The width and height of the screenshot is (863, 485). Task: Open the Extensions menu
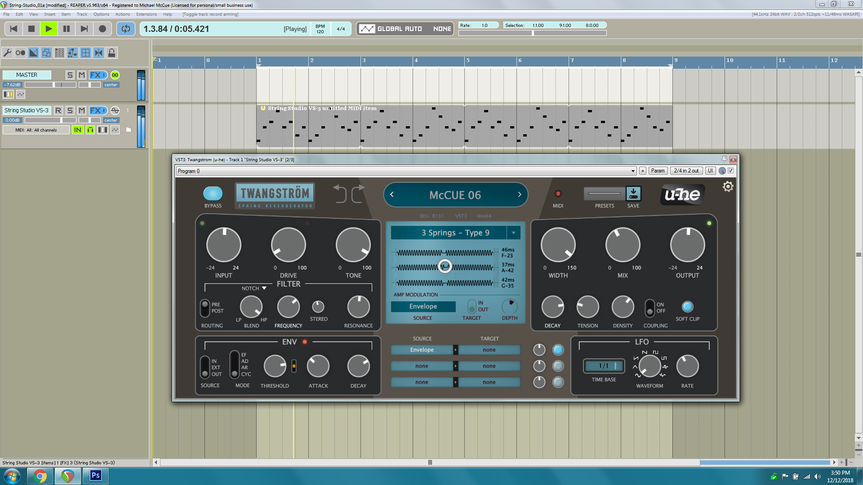pyautogui.click(x=146, y=14)
